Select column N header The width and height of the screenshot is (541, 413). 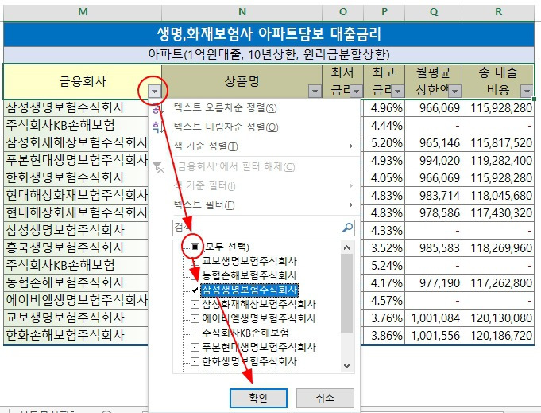click(242, 12)
